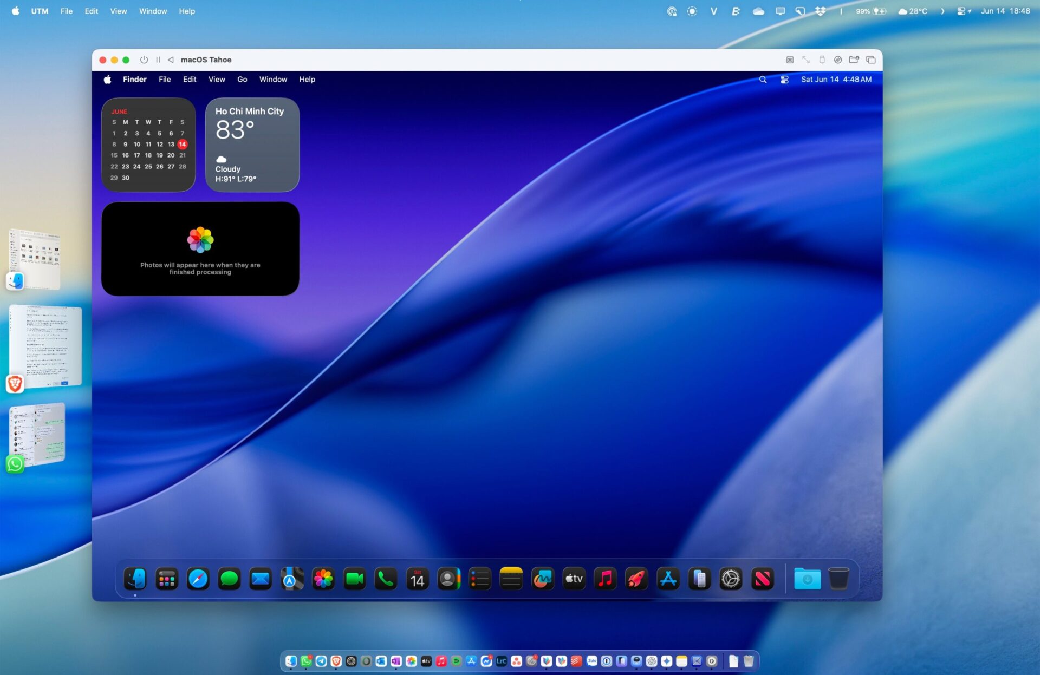Open the UTM shared folder icon
Viewport: 1040px width, 675px height.
tap(854, 60)
